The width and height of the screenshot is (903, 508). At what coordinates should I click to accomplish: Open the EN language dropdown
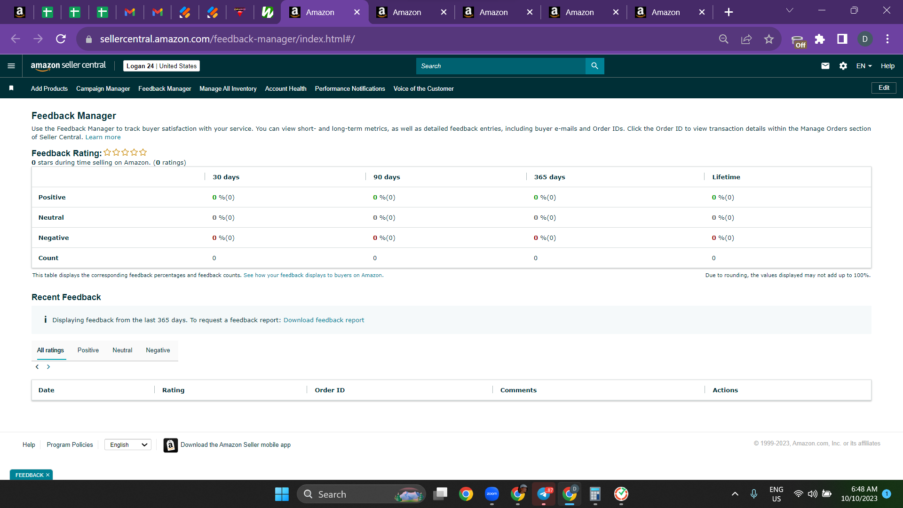click(x=864, y=66)
